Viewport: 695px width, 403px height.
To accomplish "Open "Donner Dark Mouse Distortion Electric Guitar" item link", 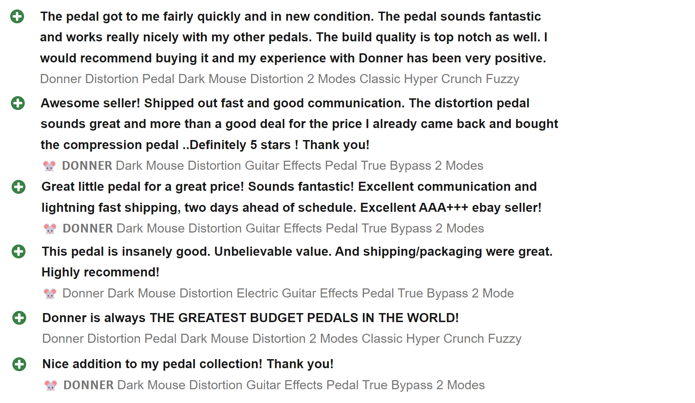I will (x=288, y=293).
